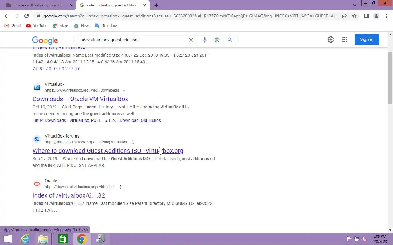Focus the Google search input field
The width and height of the screenshot is (393, 245).
coord(132,40)
